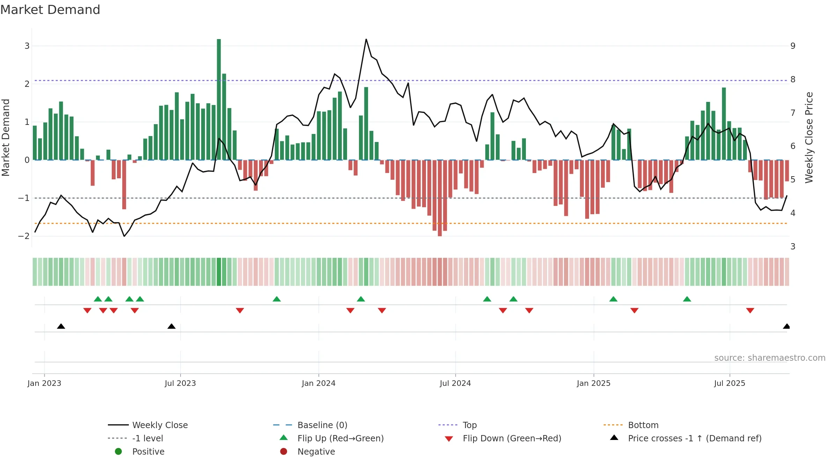838x471 pixels.
Task: Click the Weekly Close Price axis title
Action: [x=809, y=137]
